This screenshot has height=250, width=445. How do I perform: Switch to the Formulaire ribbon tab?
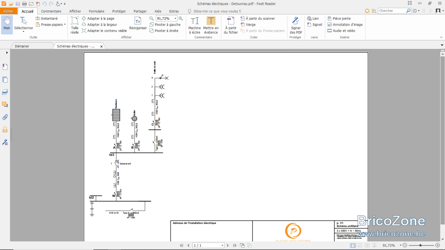pos(96,11)
